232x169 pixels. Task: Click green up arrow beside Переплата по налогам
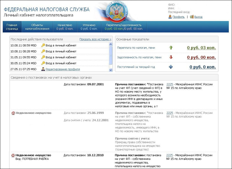[171, 48]
